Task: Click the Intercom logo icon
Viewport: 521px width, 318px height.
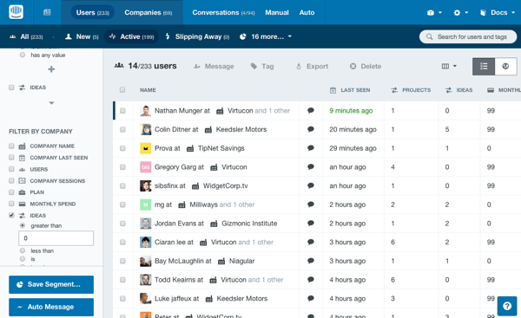Action: 16,12
